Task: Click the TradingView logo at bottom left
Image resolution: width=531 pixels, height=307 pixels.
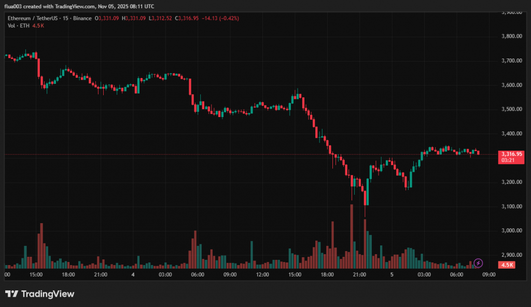Action: point(40,294)
